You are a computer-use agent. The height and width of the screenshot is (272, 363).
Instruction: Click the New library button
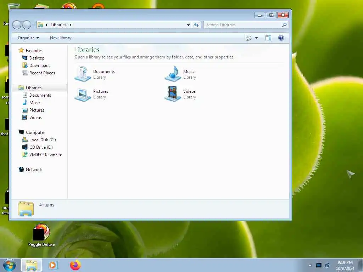tap(60, 38)
